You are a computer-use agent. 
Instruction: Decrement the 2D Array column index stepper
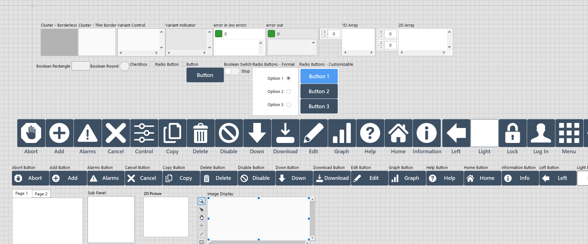pyautogui.click(x=381, y=47)
